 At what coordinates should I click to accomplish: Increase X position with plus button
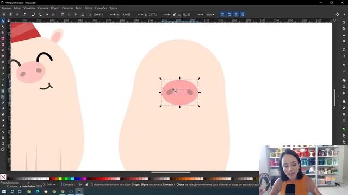(114, 15)
